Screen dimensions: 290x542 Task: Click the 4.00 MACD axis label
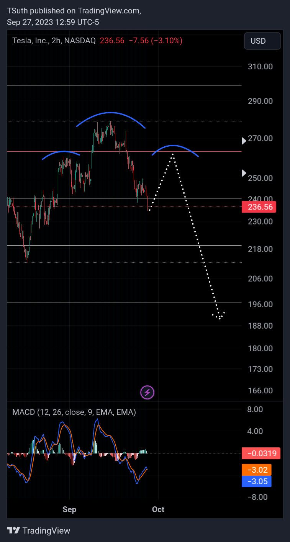tap(255, 431)
